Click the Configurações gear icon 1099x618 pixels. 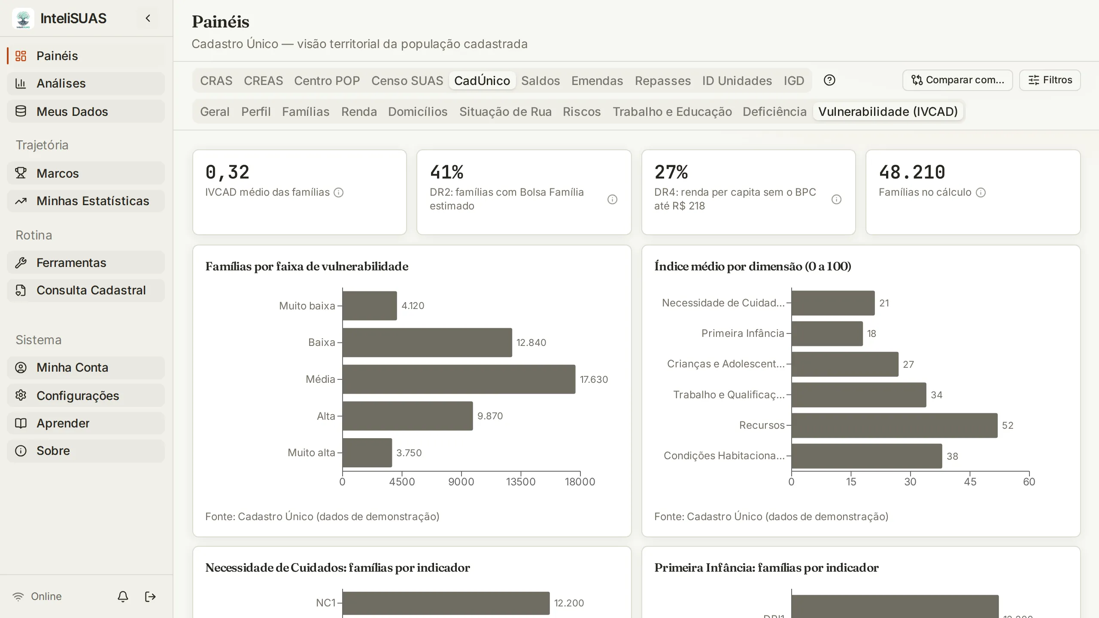(x=21, y=395)
